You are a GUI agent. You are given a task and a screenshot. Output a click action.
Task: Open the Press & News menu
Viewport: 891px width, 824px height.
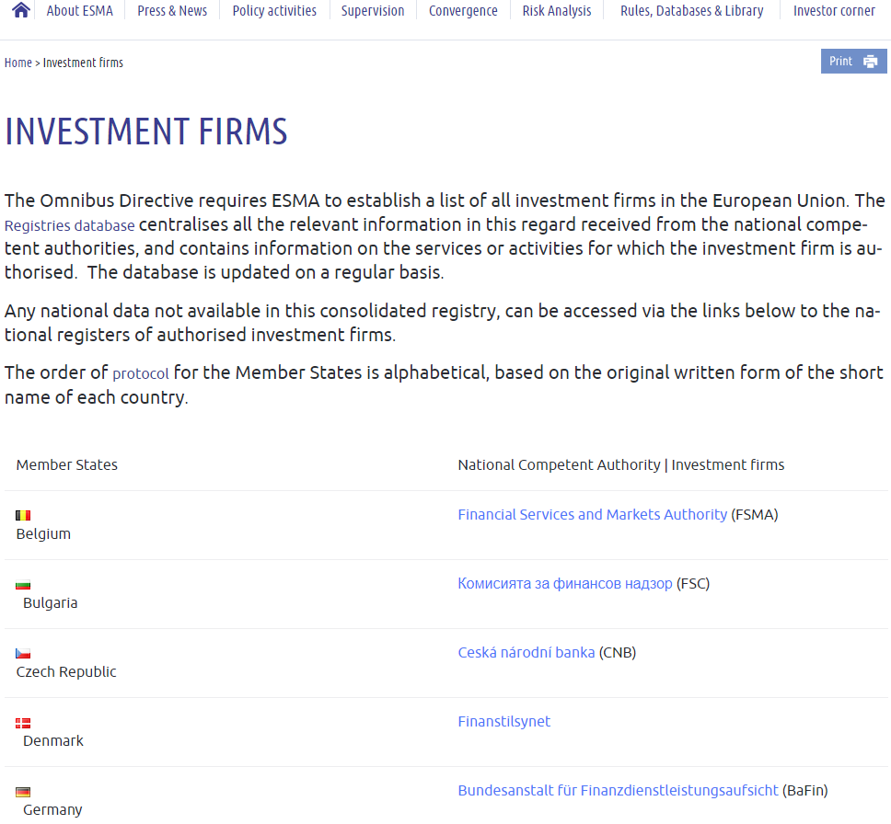coord(172,11)
